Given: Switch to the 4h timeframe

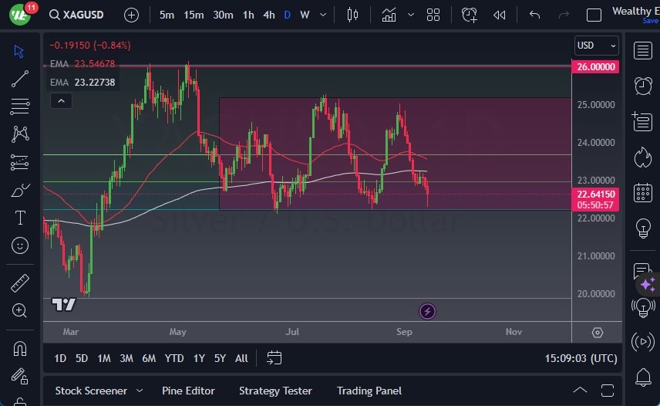Looking at the screenshot, I should pos(268,15).
